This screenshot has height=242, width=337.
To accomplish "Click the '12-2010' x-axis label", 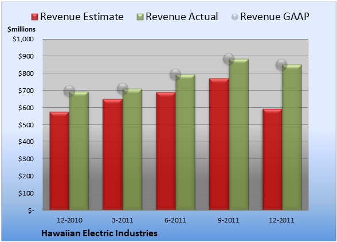I will coord(69,220).
